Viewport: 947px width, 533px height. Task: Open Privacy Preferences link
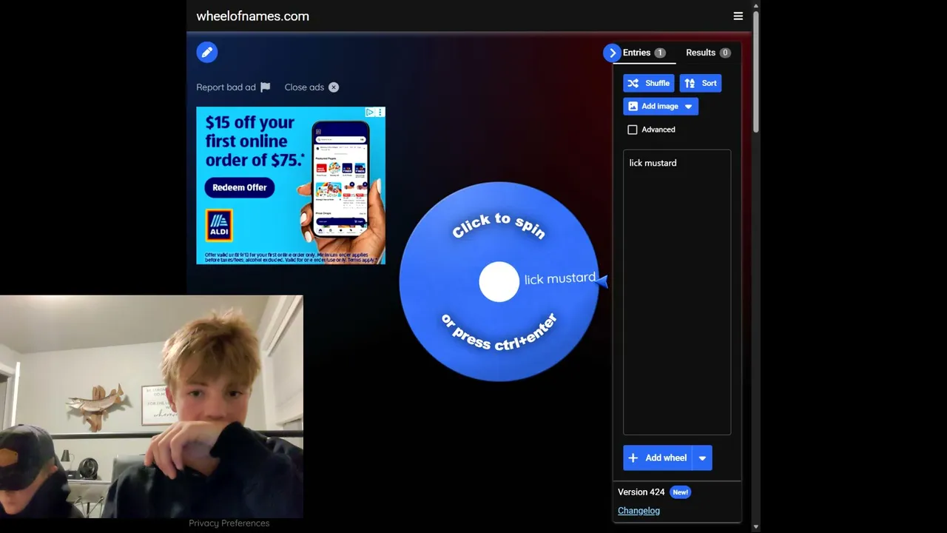point(229,523)
